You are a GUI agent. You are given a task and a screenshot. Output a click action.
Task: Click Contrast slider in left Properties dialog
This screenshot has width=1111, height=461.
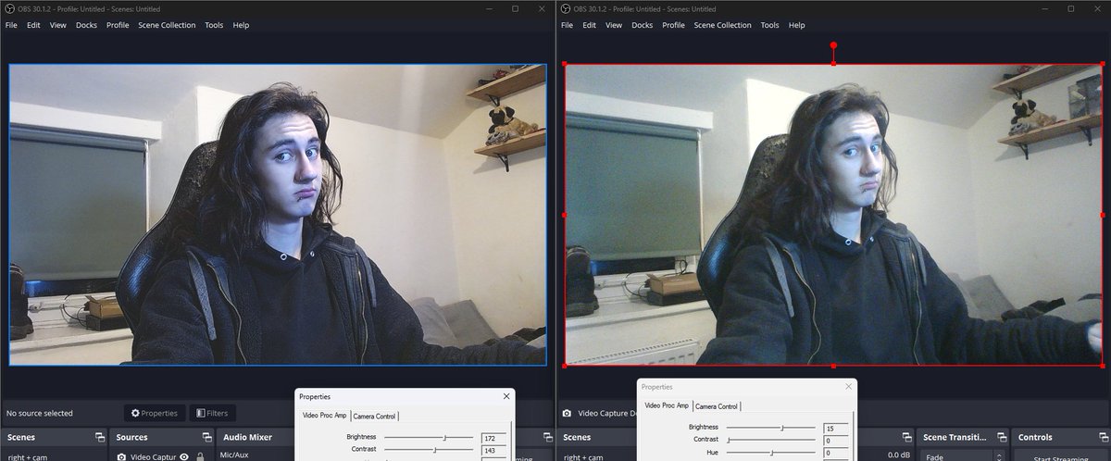click(430, 449)
